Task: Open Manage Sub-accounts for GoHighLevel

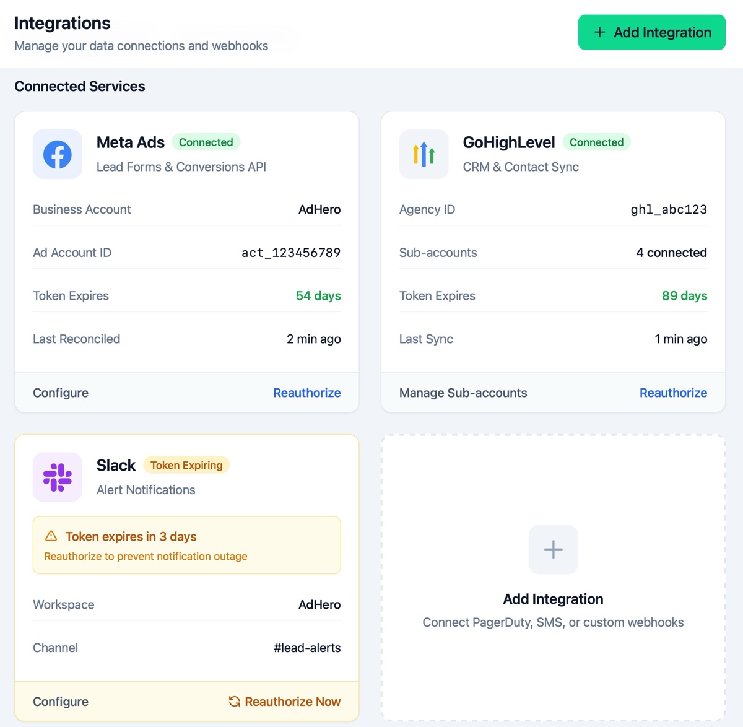Action: [463, 393]
